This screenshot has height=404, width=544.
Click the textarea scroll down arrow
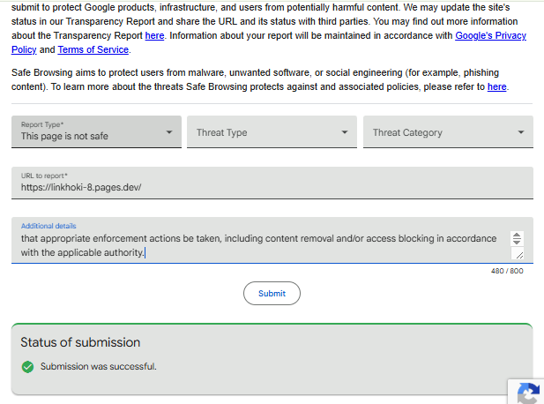pyautogui.click(x=517, y=241)
